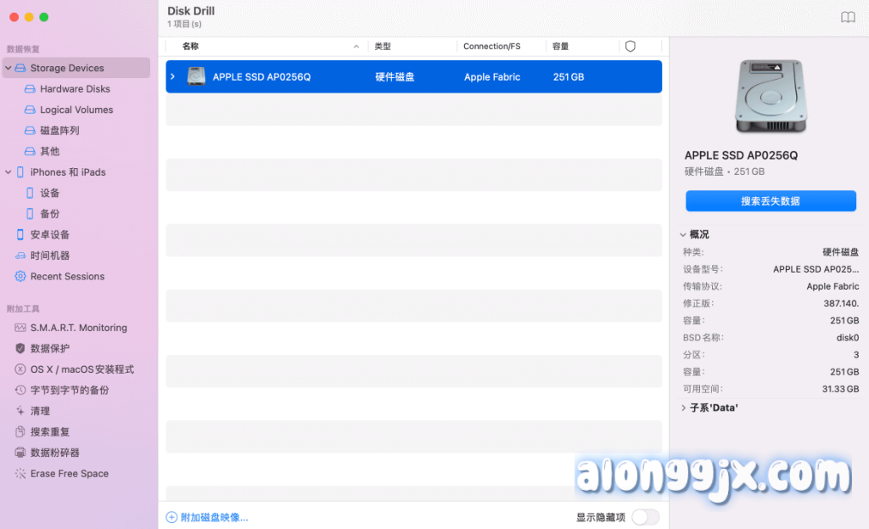The width and height of the screenshot is (869, 529).
Task: Expand the 子系'Data' section
Action: click(x=684, y=408)
